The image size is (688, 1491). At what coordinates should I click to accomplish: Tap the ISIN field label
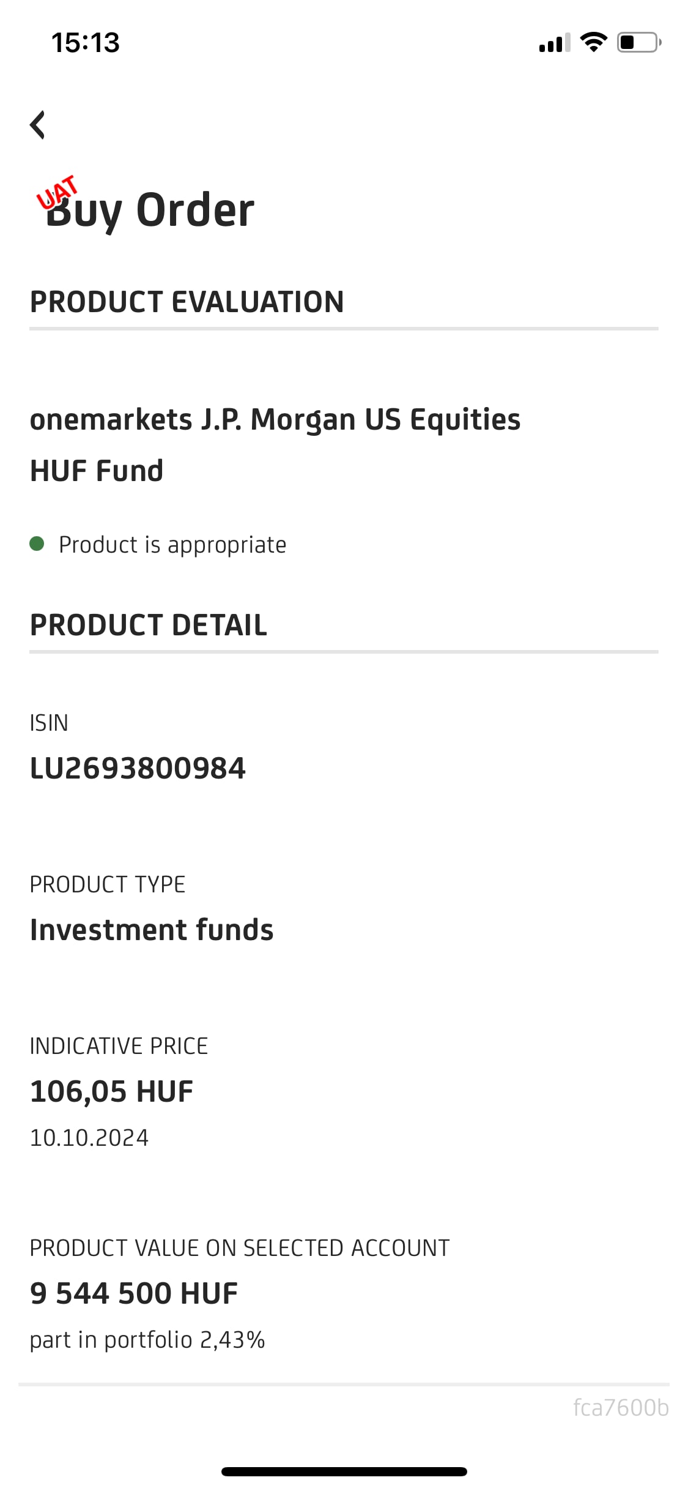pyautogui.click(x=49, y=723)
